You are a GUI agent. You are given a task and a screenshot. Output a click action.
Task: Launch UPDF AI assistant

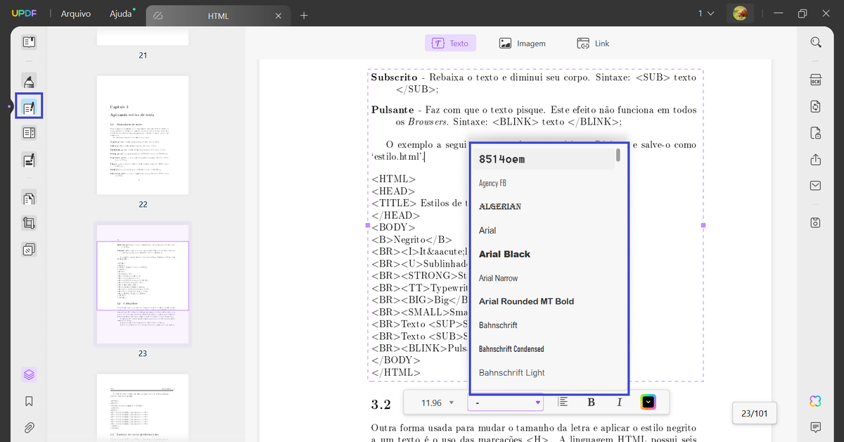click(x=814, y=401)
